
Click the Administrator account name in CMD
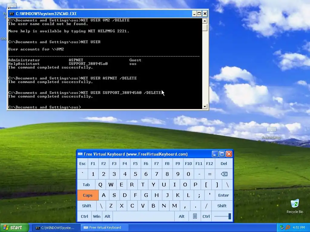coord(24,60)
